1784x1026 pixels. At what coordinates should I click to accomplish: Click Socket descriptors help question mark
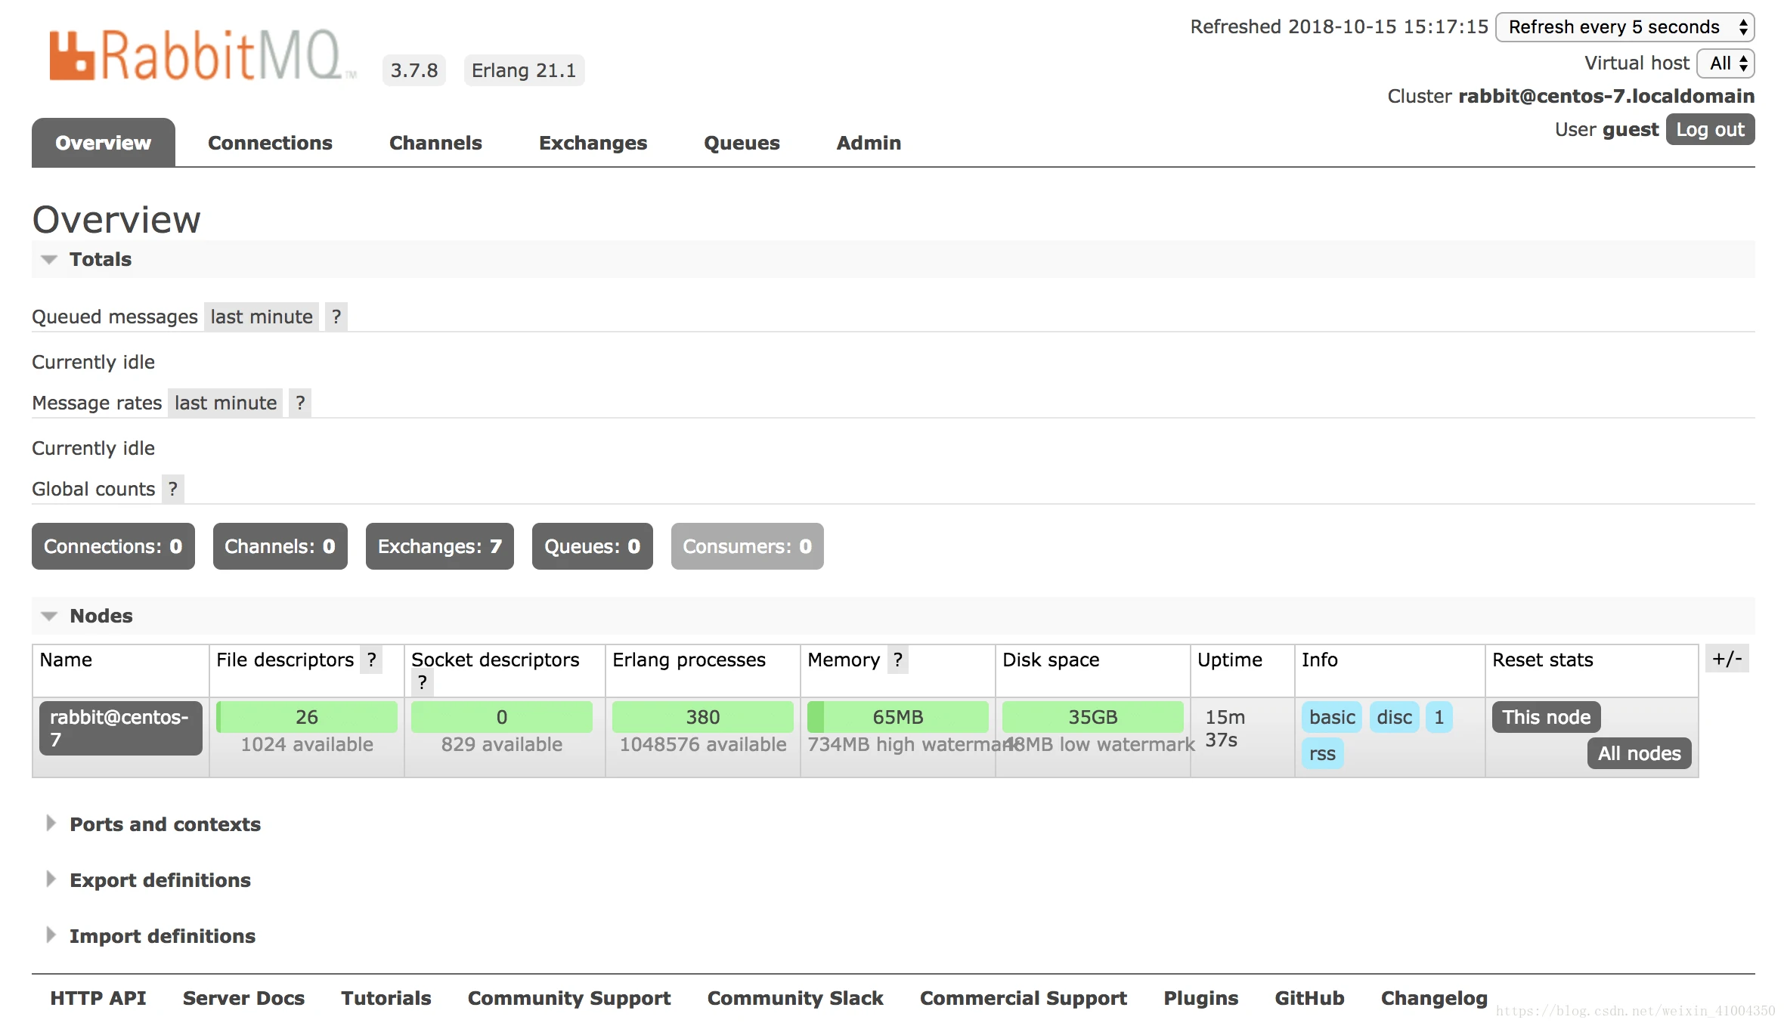coord(423,682)
